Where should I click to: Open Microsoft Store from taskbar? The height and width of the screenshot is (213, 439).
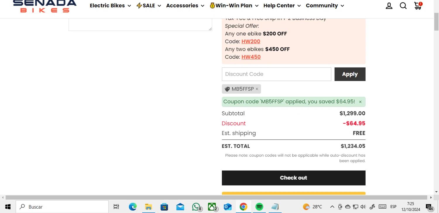164,207
